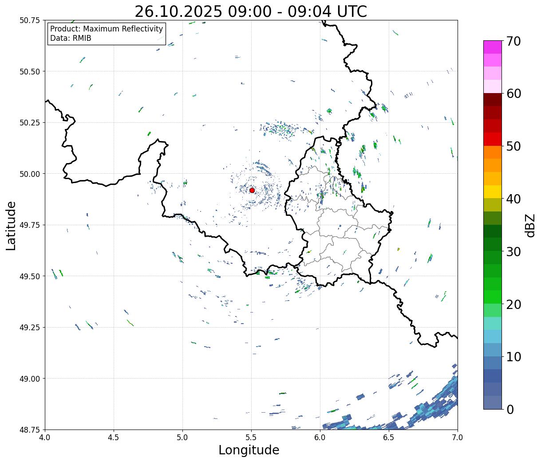Click the dark maroon colorbar swatch below 60
The image size is (541, 461).
click(x=493, y=99)
